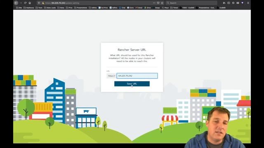This screenshot has height=148, width=264.
Task: Click the Firefox account icon
Action: coord(233,3)
